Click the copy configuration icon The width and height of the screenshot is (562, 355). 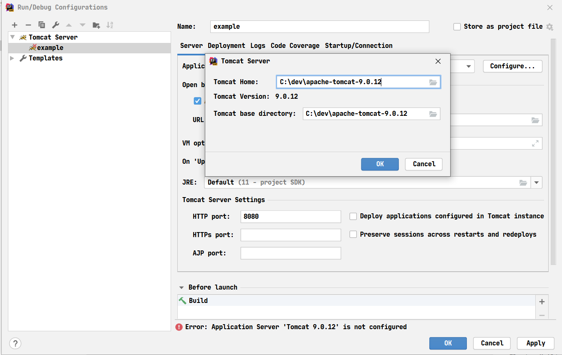(42, 25)
